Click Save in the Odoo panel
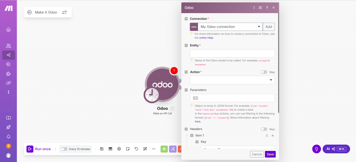Screen dimensions: 356x162 click(270, 154)
